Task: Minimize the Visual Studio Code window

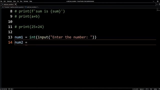Action: 153,1
